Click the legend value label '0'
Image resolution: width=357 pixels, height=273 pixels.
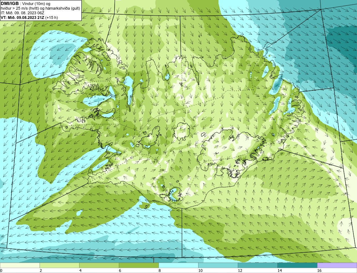pos(1,270)
